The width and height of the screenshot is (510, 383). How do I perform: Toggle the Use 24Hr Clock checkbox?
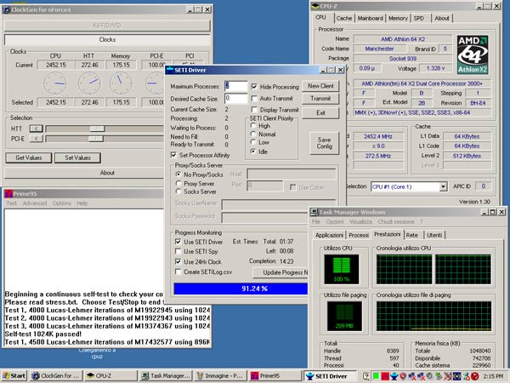[x=178, y=261]
